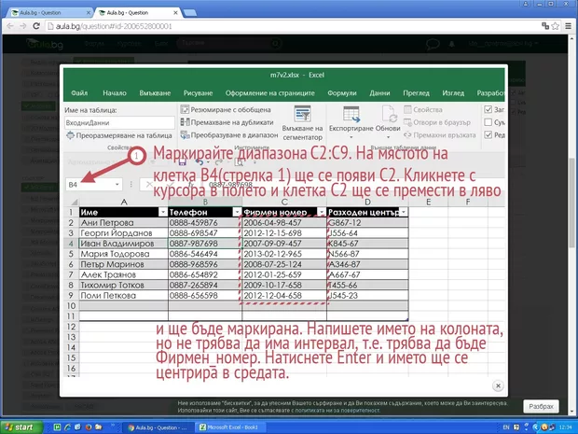Open Начало ribbon tab
The height and width of the screenshot is (434, 578).
point(115,93)
